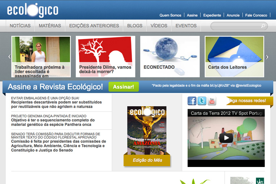
Task: Click the search magnifier icon
Action: pyautogui.click(x=263, y=26)
